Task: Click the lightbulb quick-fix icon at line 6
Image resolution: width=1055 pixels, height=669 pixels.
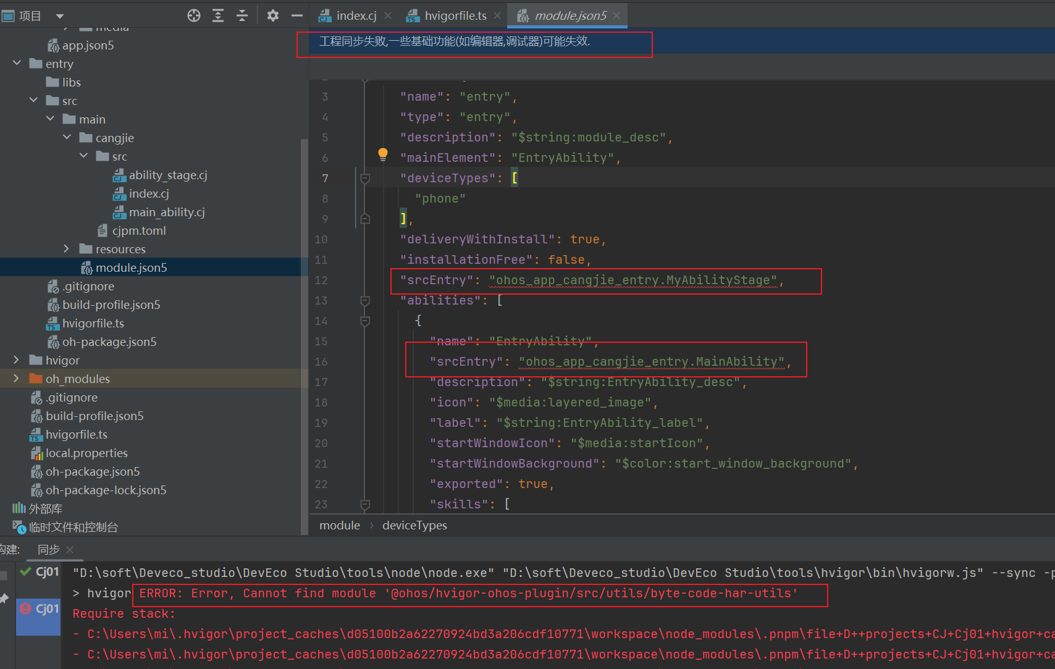Action: click(383, 154)
